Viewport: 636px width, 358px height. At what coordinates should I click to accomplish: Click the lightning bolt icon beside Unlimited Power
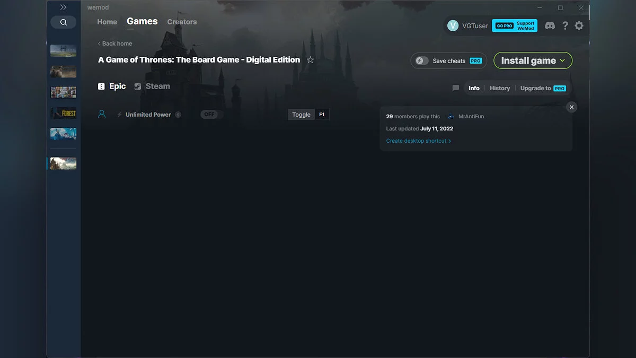[119, 115]
